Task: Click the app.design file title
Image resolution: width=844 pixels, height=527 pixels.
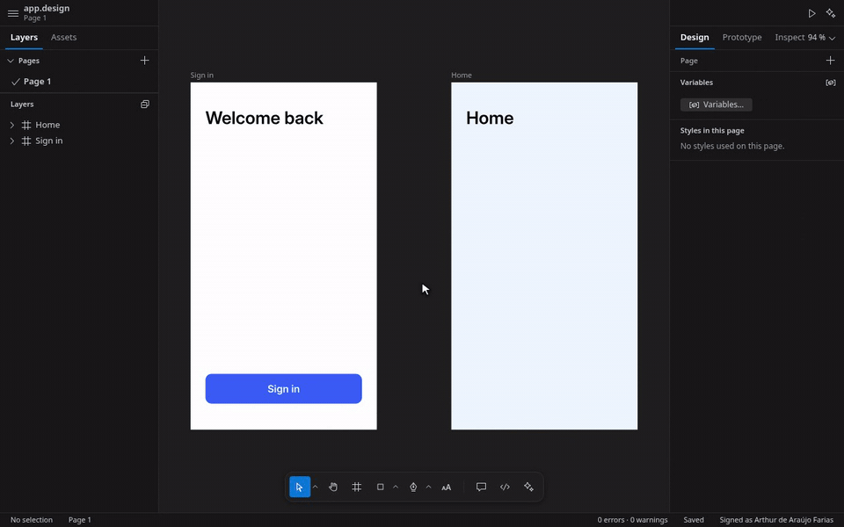Action: pos(47,9)
